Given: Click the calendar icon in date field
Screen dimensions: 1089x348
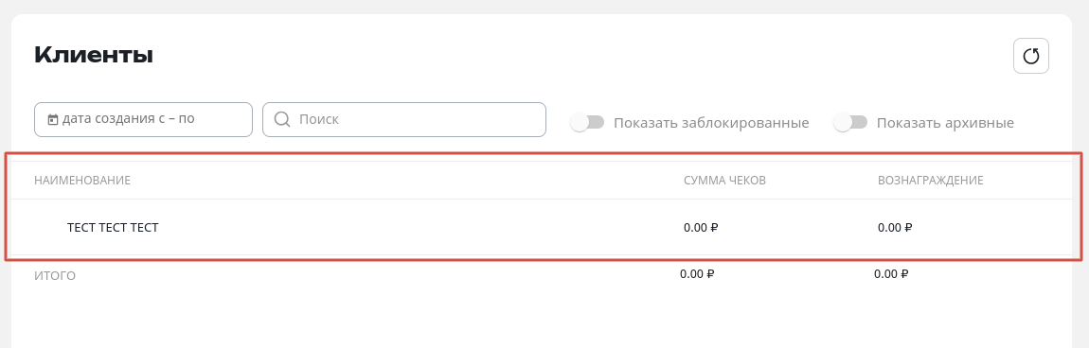Looking at the screenshot, I should [53, 120].
